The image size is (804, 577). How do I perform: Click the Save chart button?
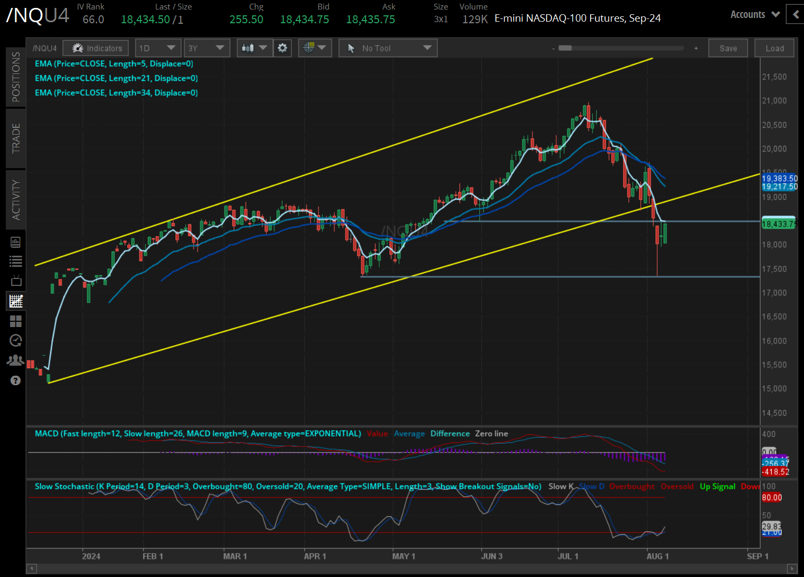[728, 48]
